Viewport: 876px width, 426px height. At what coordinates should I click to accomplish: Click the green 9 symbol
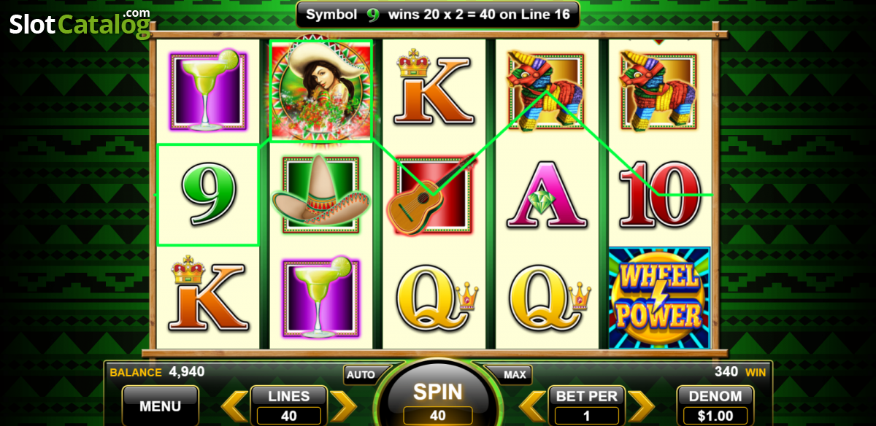click(x=208, y=195)
